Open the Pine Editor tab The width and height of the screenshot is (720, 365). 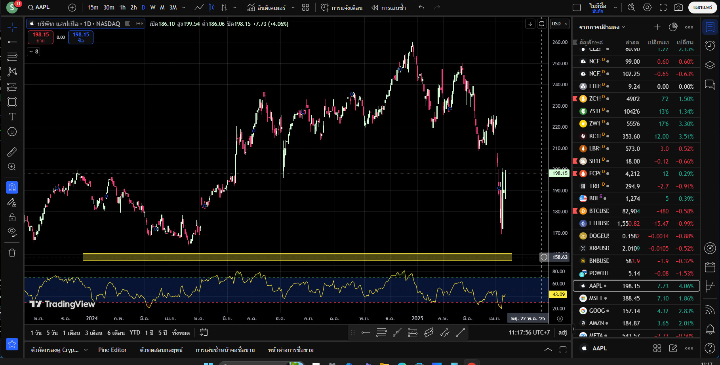pyautogui.click(x=112, y=350)
